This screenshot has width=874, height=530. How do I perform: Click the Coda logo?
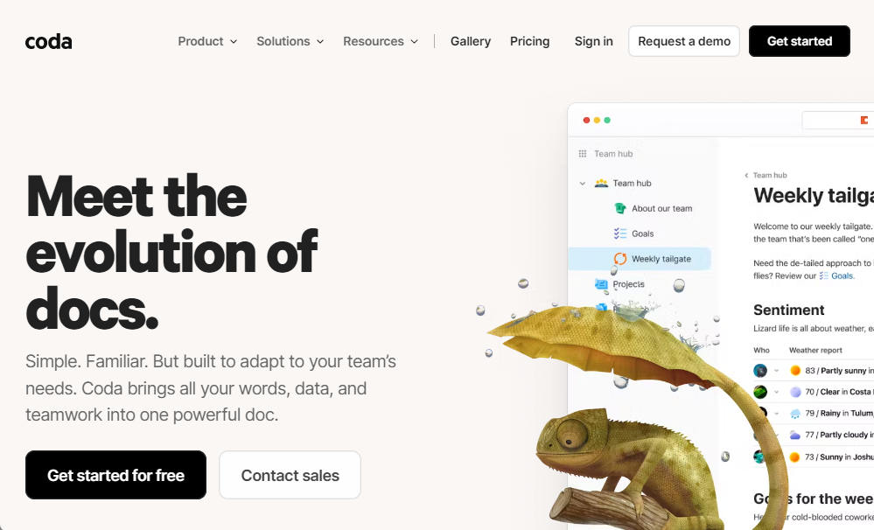pyautogui.click(x=48, y=41)
